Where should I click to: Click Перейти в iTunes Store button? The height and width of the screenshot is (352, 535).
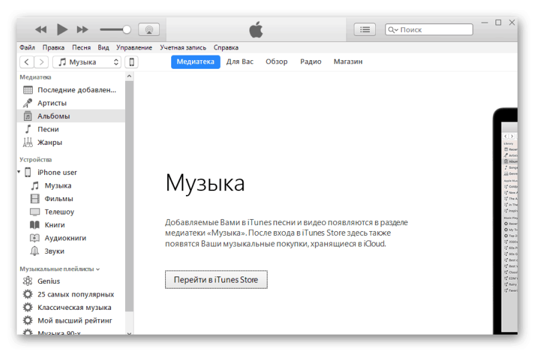click(x=216, y=280)
